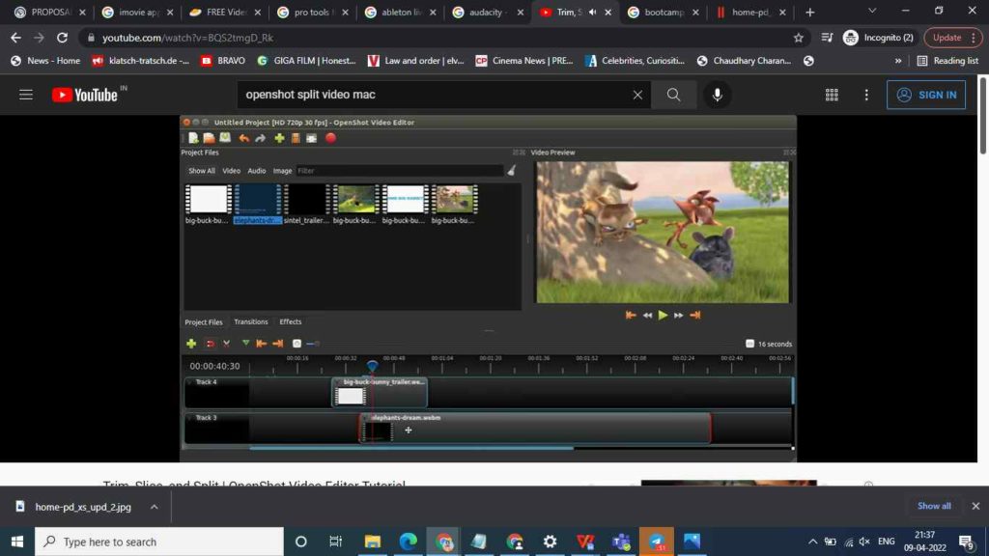Viewport: 989px width, 556px height.
Task: Click the Redo arrow in OpenShot toolbar
Action: (260, 138)
